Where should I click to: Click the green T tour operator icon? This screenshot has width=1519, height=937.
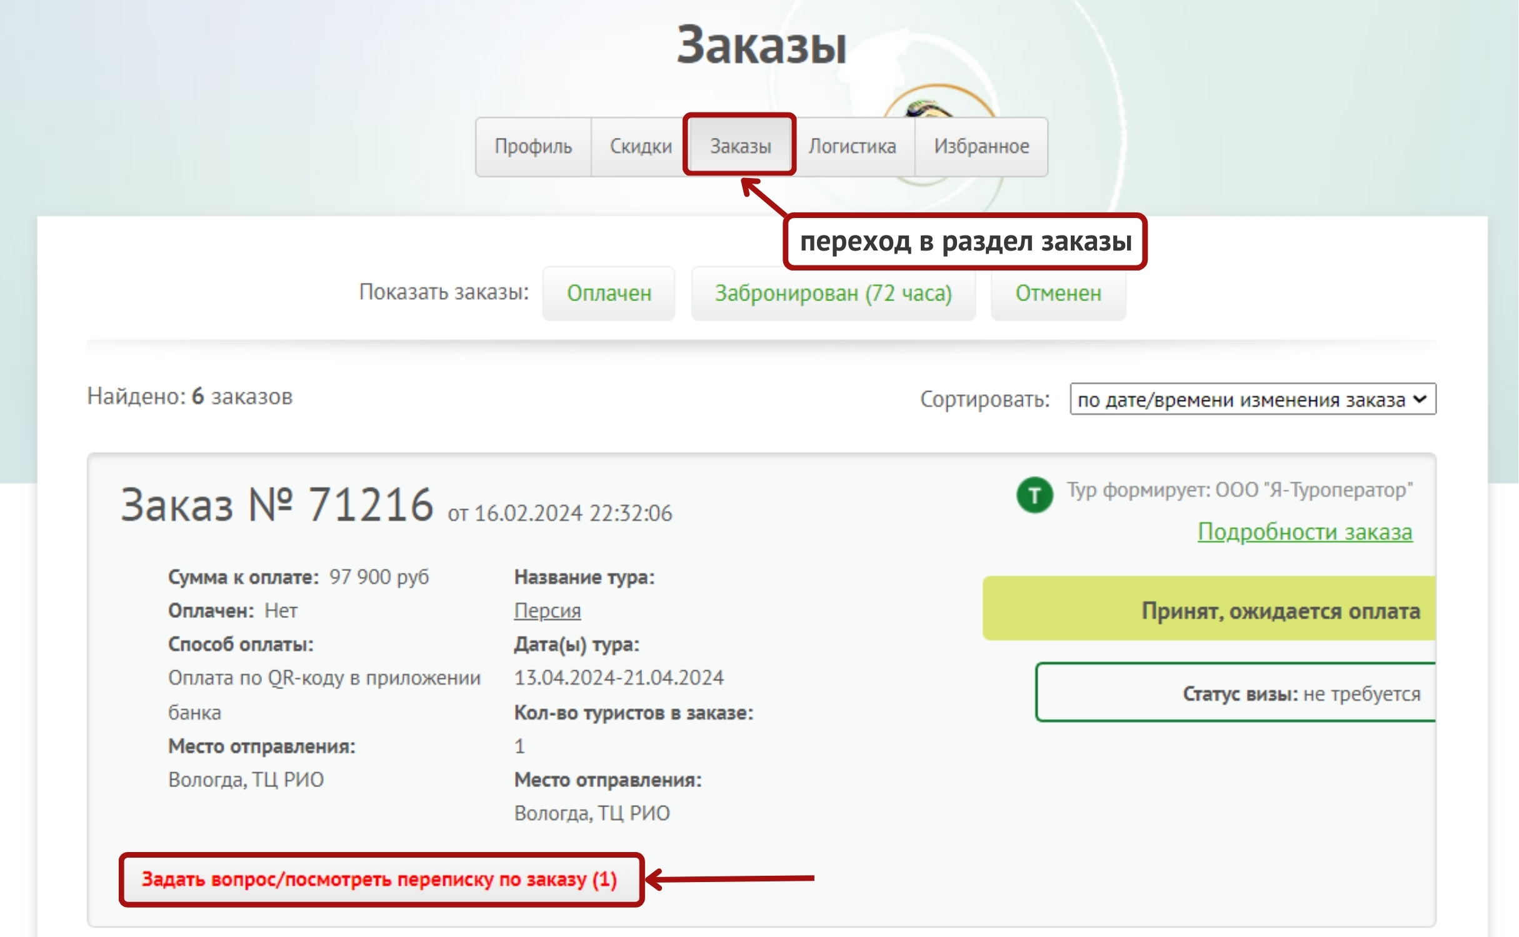coord(1035,495)
